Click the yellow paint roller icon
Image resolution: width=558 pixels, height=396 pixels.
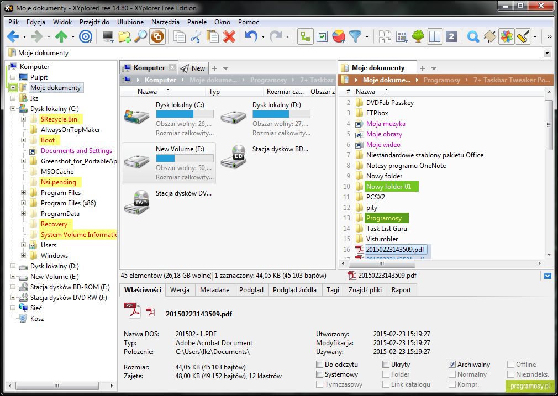tap(523, 36)
